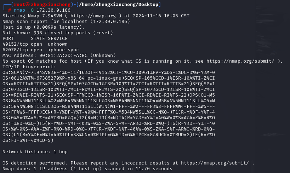290x173 pixels.
Task: Click the 62078/tcp port entry
Action: point(15,50)
